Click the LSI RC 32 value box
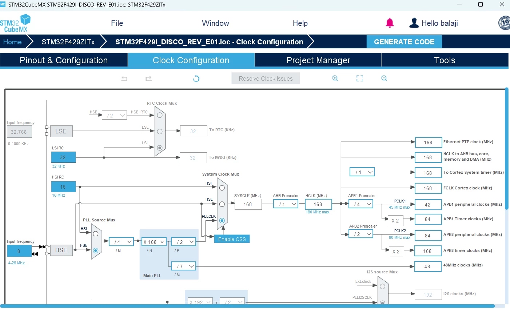 (x=63, y=157)
